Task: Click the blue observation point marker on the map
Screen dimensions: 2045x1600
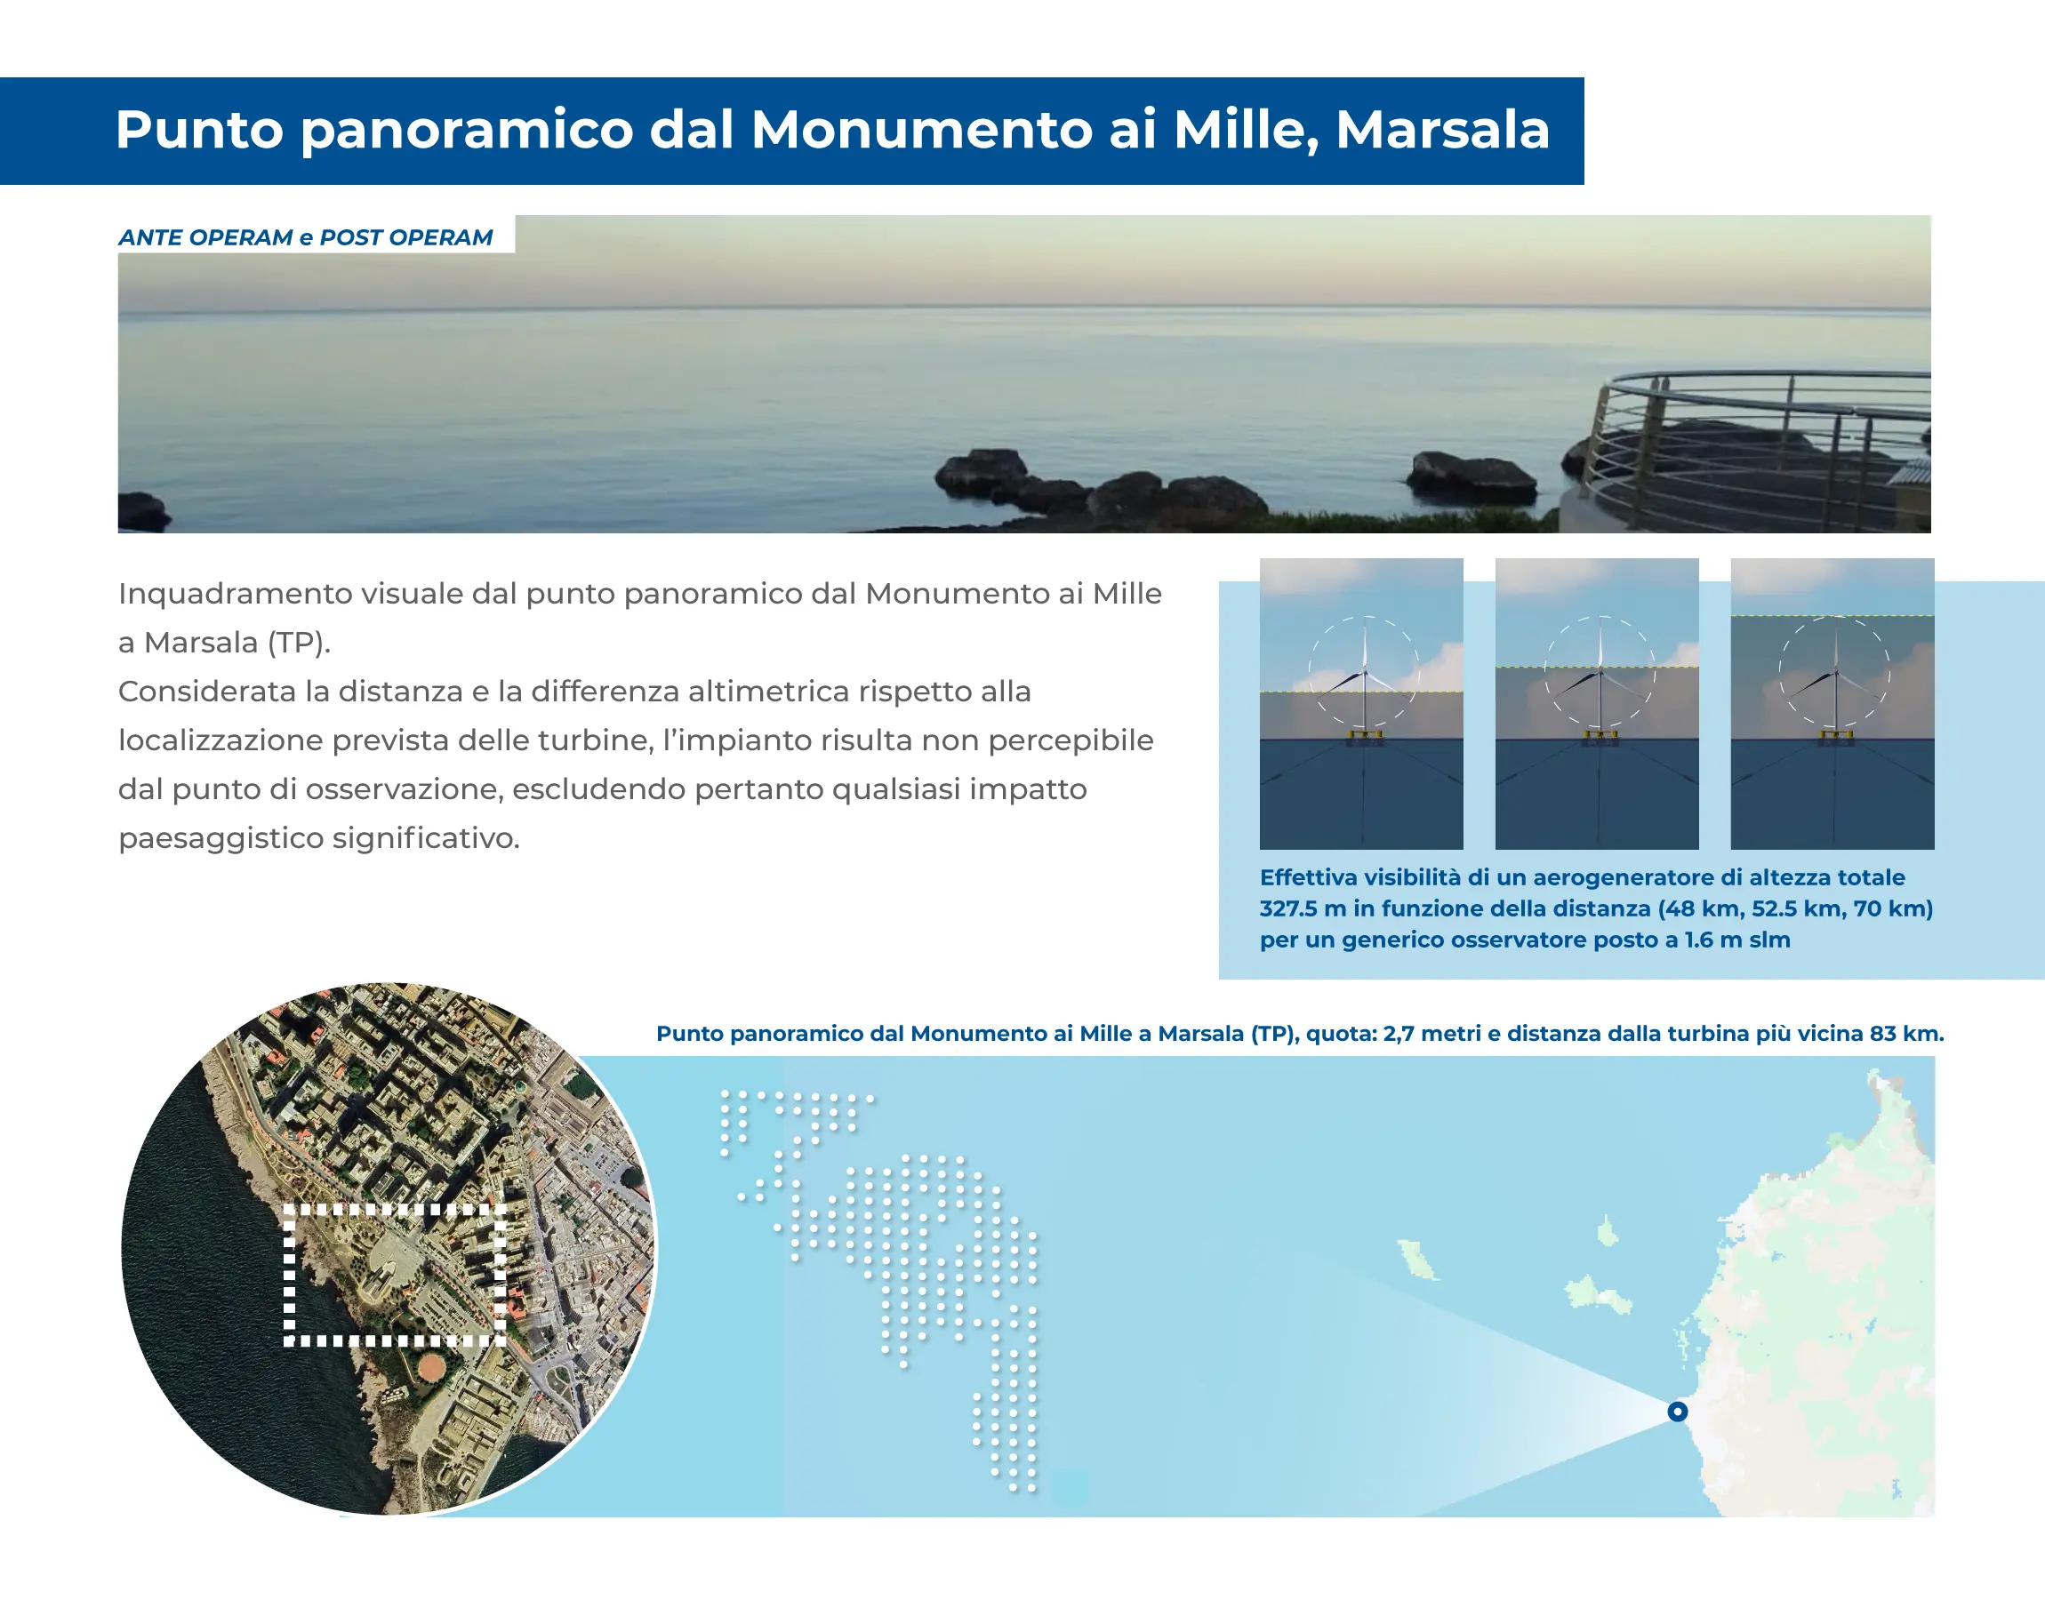Action: (x=1678, y=1411)
